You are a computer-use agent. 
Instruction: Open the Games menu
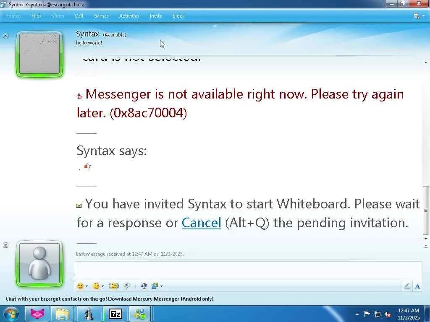[x=101, y=16]
